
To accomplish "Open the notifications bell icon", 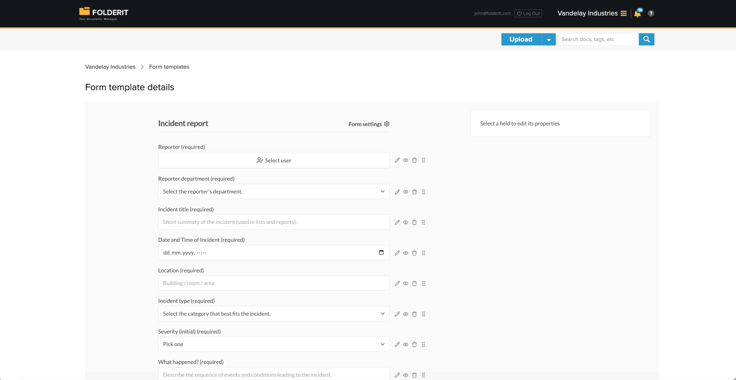I will pos(637,14).
